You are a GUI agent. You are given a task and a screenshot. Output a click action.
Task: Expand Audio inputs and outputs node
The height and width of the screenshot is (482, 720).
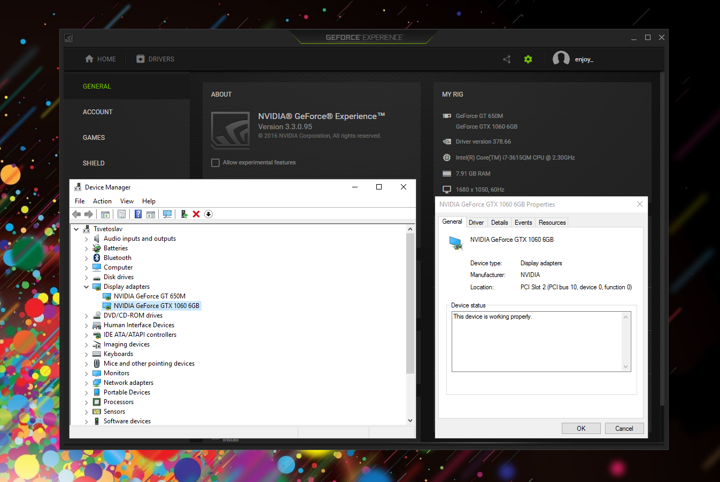[87, 239]
